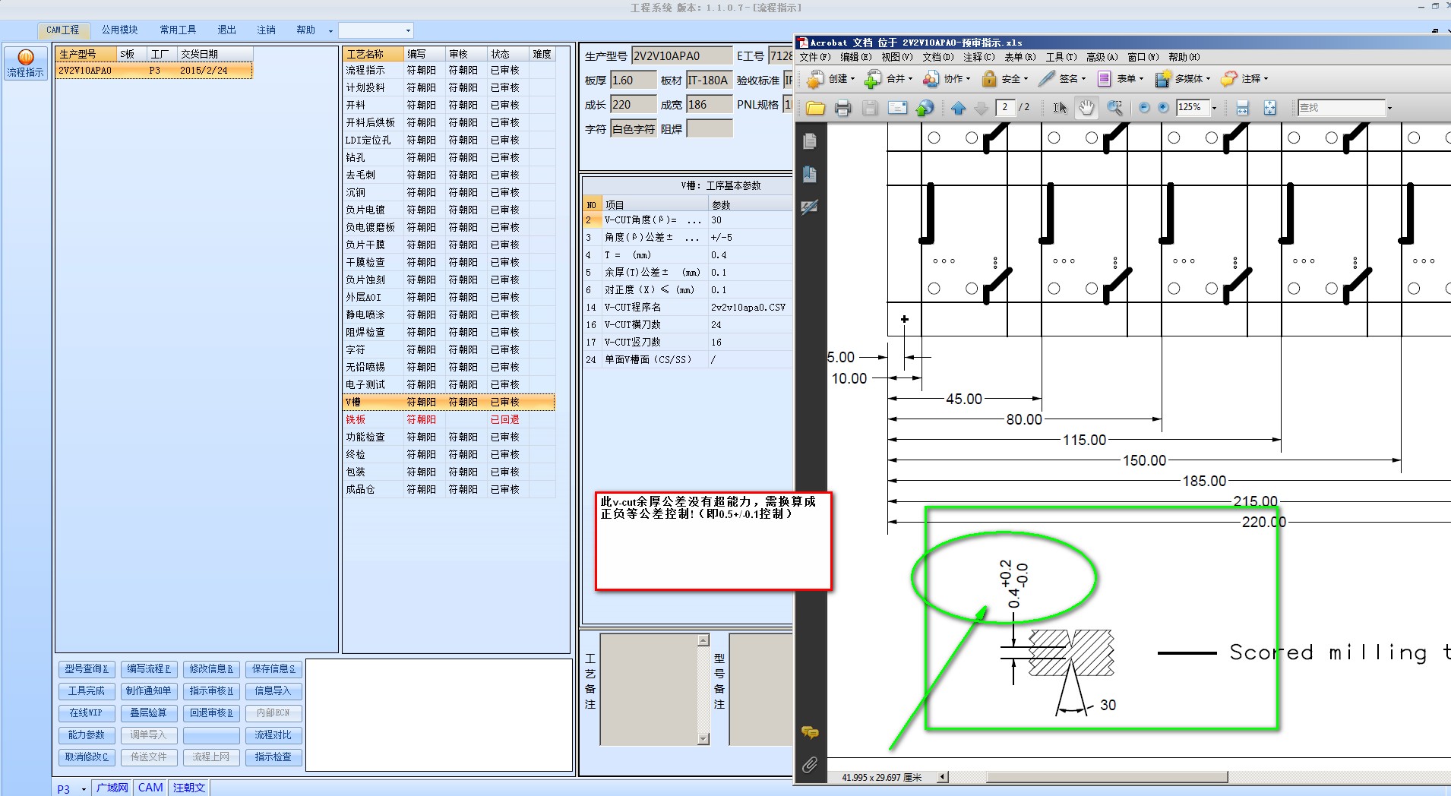Click the 流程指示 sidebar icon button
This screenshot has height=796, width=1451.
pyautogui.click(x=25, y=63)
